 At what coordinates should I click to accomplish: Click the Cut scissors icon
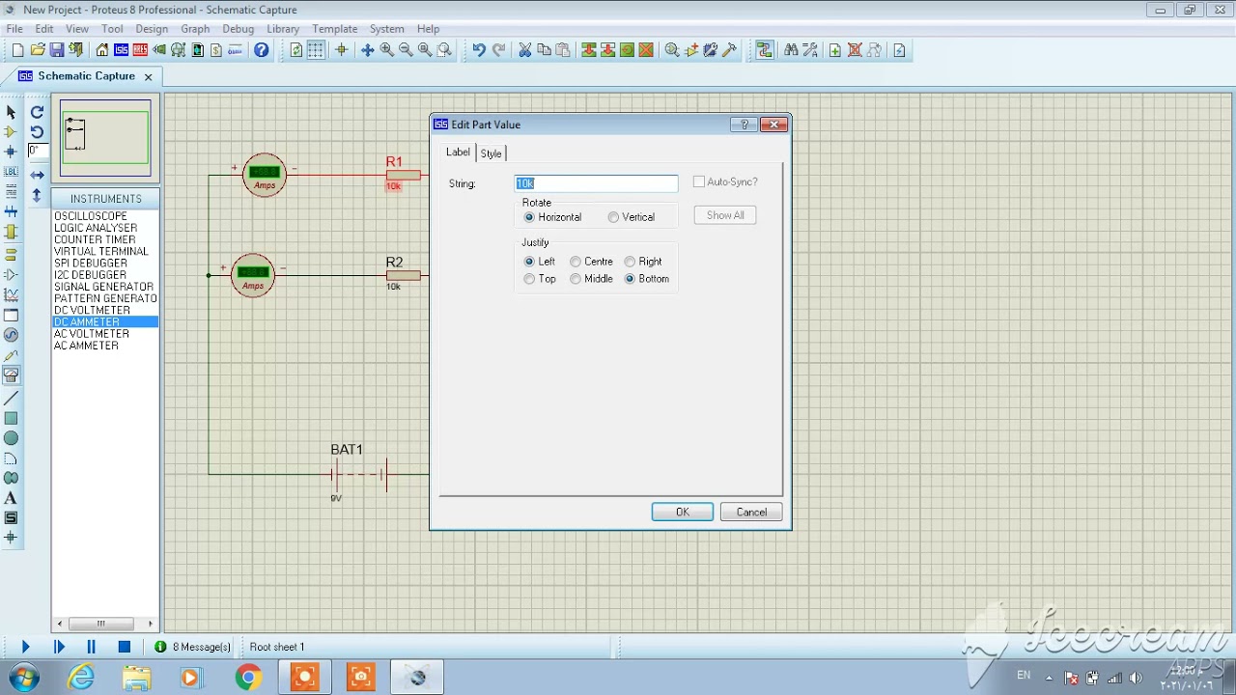click(525, 50)
